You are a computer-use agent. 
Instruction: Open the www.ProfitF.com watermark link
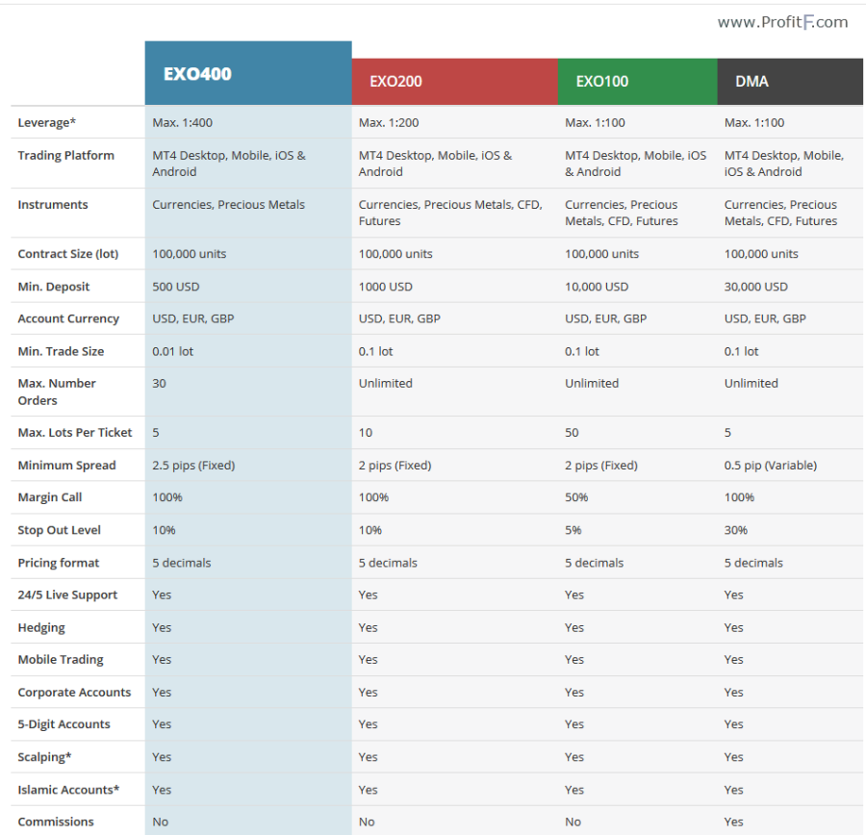[x=782, y=22]
